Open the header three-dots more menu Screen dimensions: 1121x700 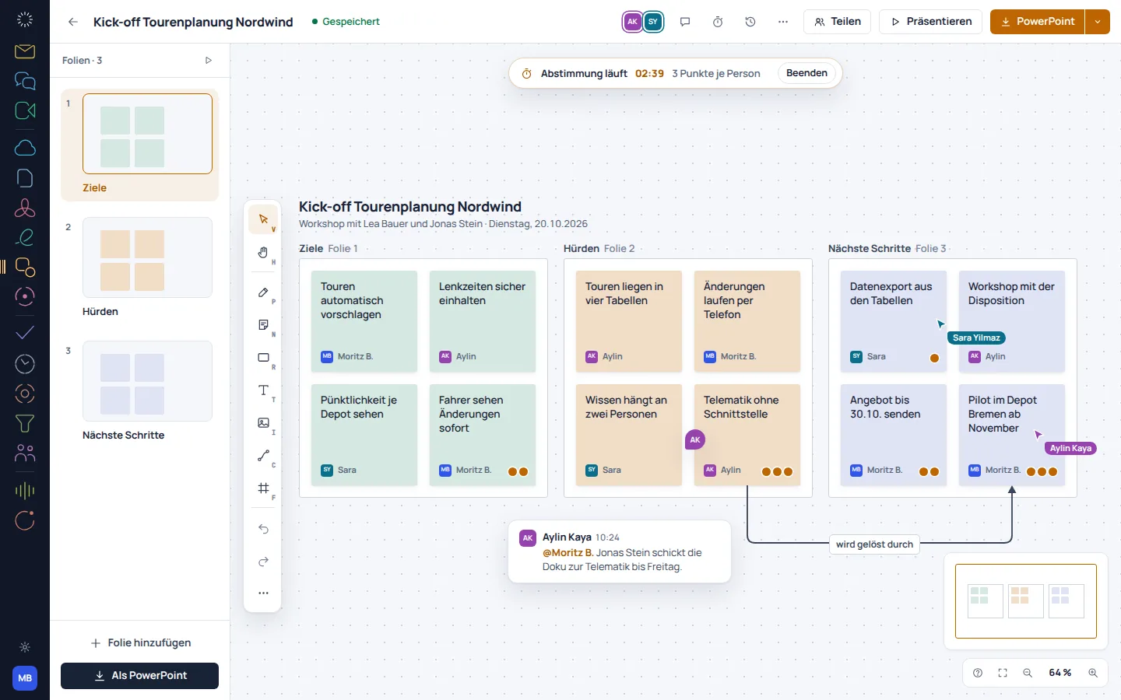pos(783,22)
